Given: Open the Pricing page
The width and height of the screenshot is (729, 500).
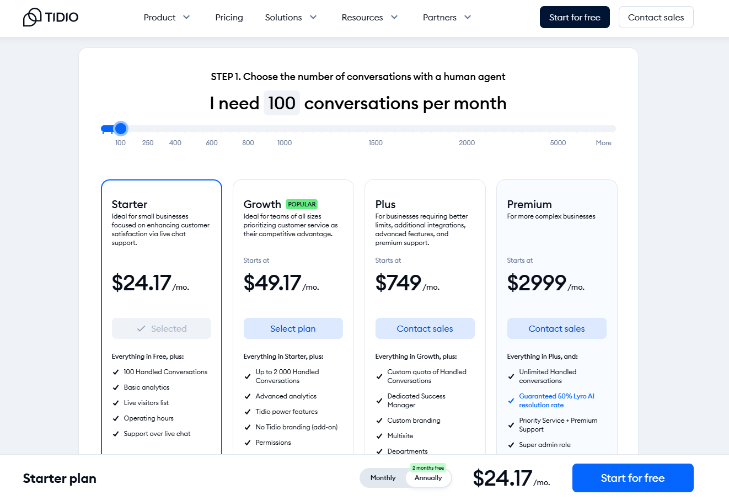Looking at the screenshot, I should pyautogui.click(x=229, y=17).
